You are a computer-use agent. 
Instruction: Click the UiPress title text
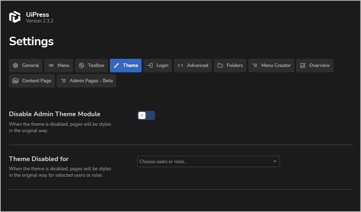37,15
